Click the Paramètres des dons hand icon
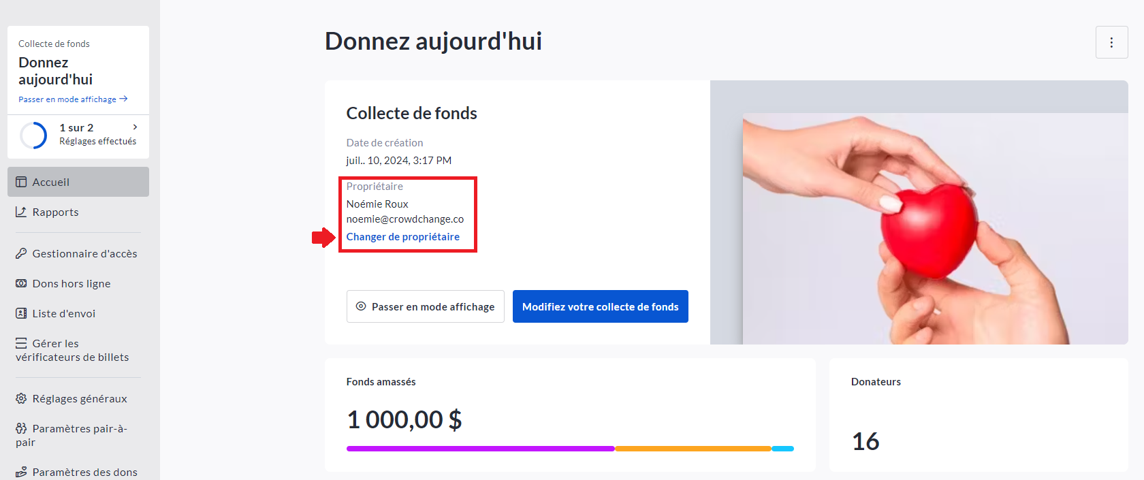Screen dimensions: 1144x480 pos(21,472)
